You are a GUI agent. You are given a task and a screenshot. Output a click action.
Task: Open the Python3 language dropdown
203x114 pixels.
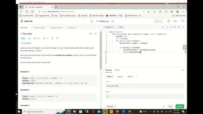pos(109,27)
